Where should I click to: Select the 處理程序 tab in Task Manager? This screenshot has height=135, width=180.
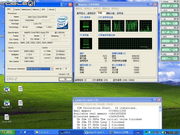pos(91,13)
